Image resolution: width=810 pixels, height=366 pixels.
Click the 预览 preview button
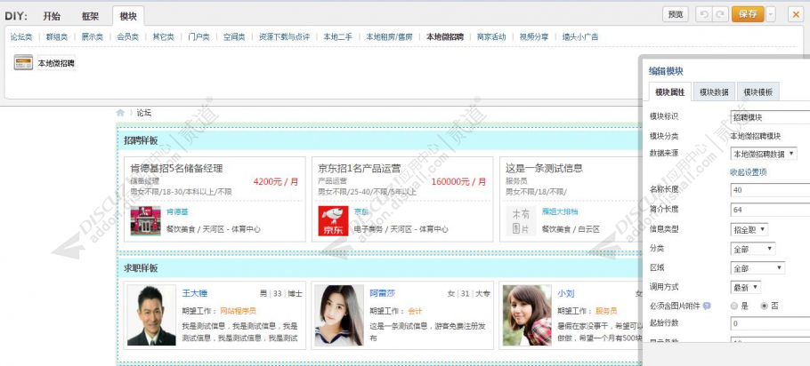point(676,14)
